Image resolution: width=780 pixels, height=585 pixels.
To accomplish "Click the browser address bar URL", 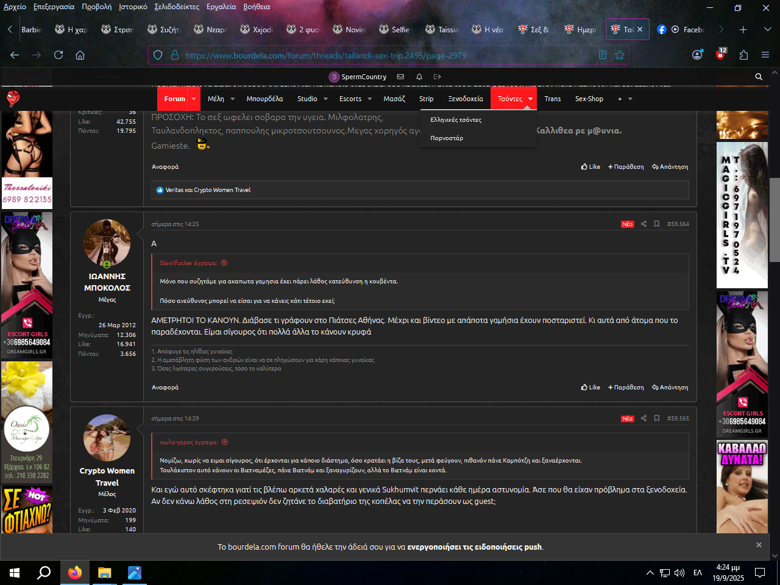I will (x=326, y=55).
